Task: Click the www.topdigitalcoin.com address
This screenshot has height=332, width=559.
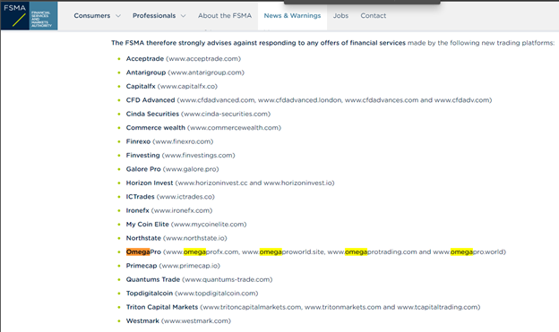Action: (217, 294)
